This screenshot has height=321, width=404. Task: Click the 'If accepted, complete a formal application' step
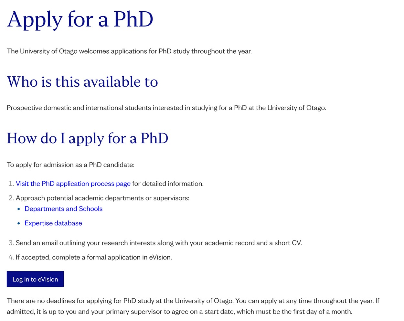pyautogui.click(x=94, y=257)
